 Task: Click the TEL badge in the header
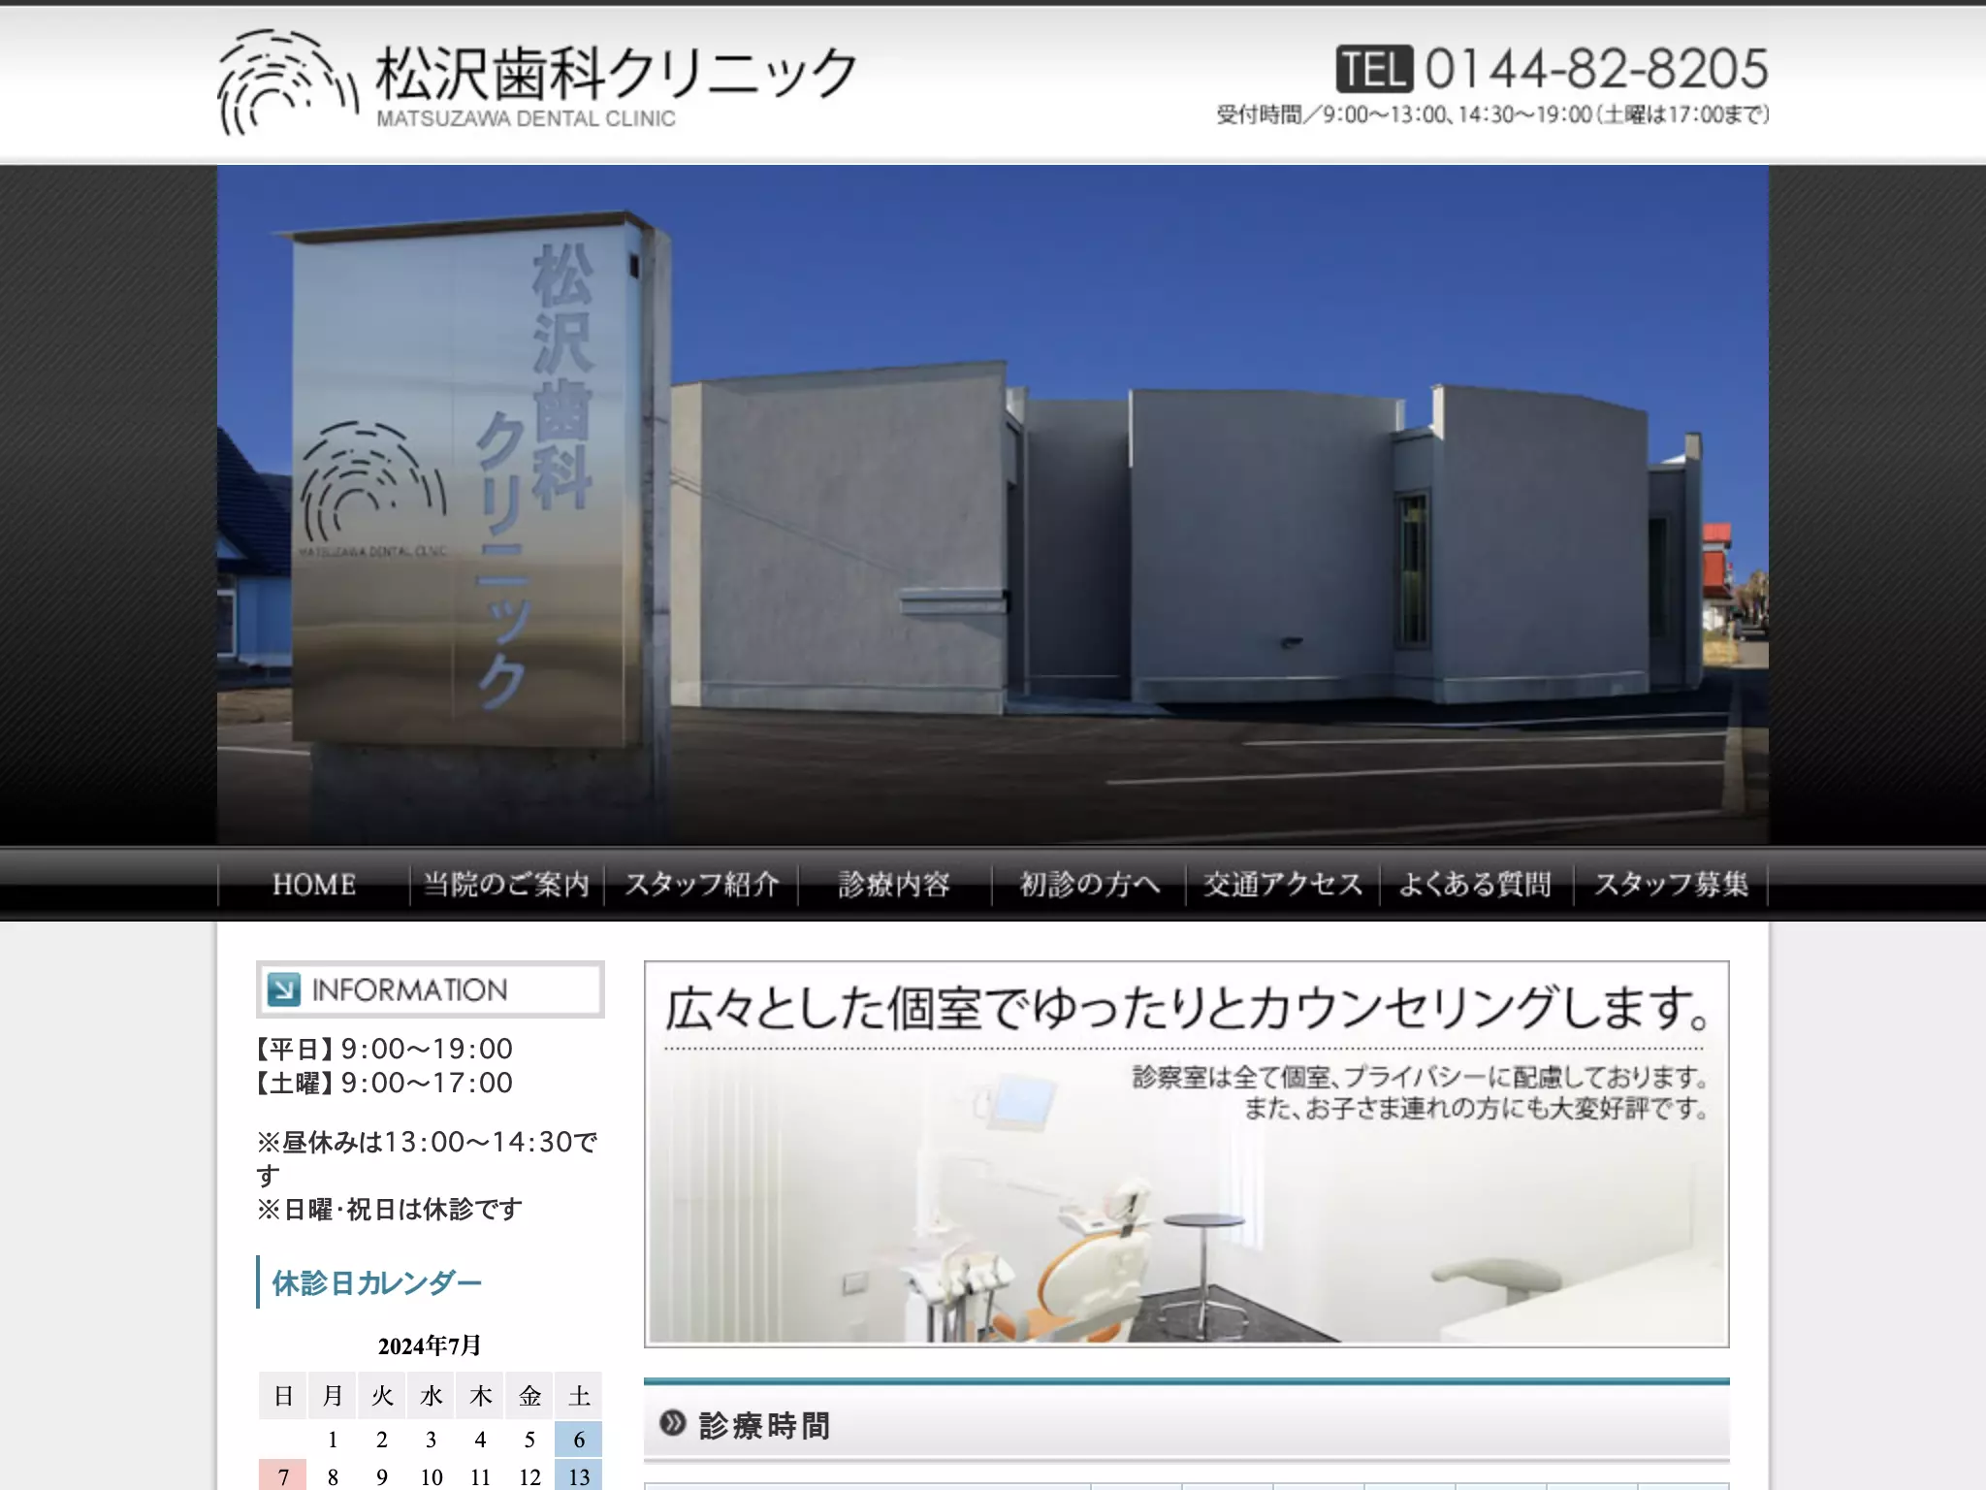1374,69
